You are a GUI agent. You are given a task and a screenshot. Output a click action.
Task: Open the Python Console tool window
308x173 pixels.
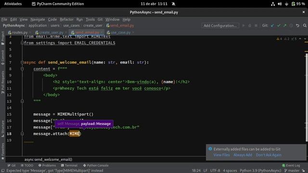[x=96, y=165]
